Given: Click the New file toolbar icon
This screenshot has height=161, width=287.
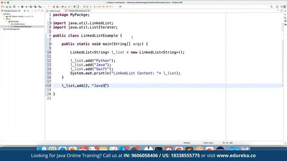Looking at the screenshot, I should 2,7.
